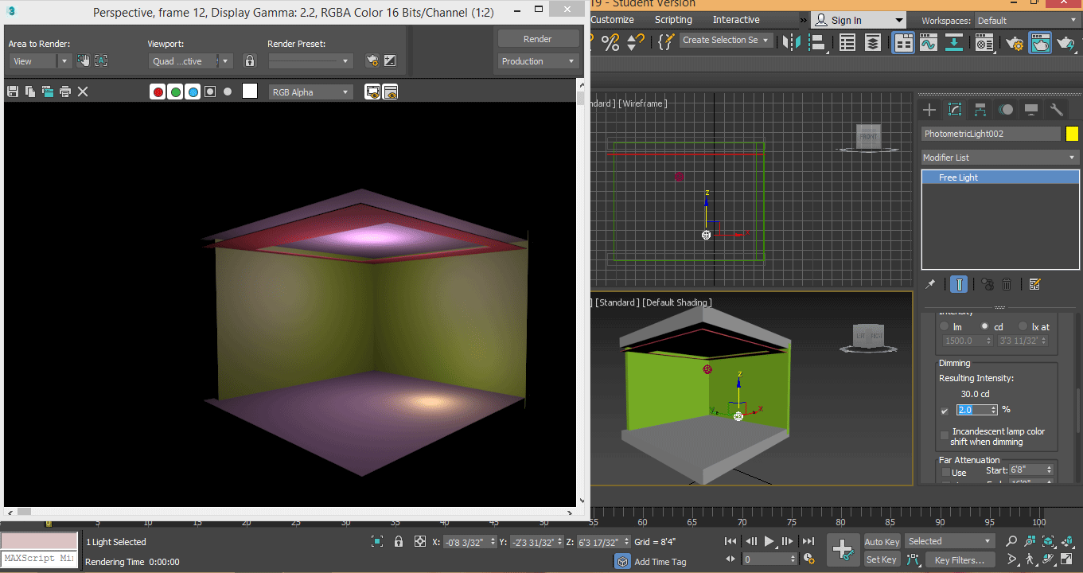
Task: Open the RGB Alpha channel dropdown
Action: tap(310, 92)
